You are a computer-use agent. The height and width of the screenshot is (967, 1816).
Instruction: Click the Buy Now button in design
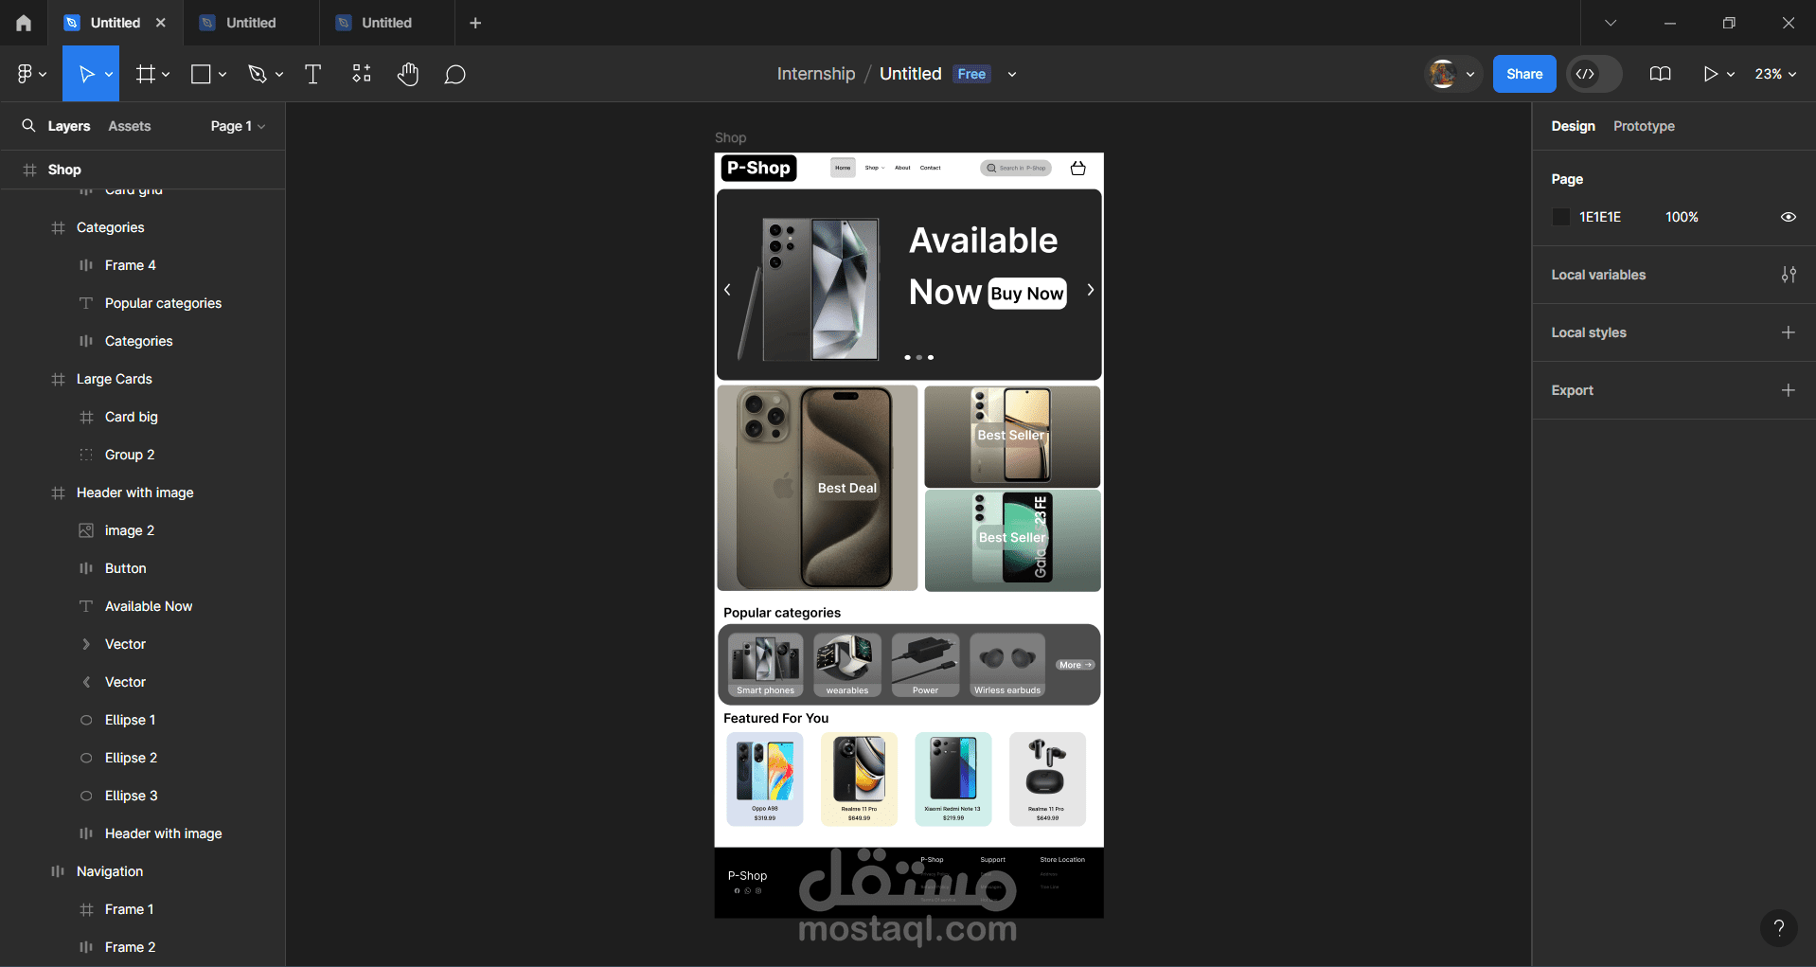click(1027, 294)
